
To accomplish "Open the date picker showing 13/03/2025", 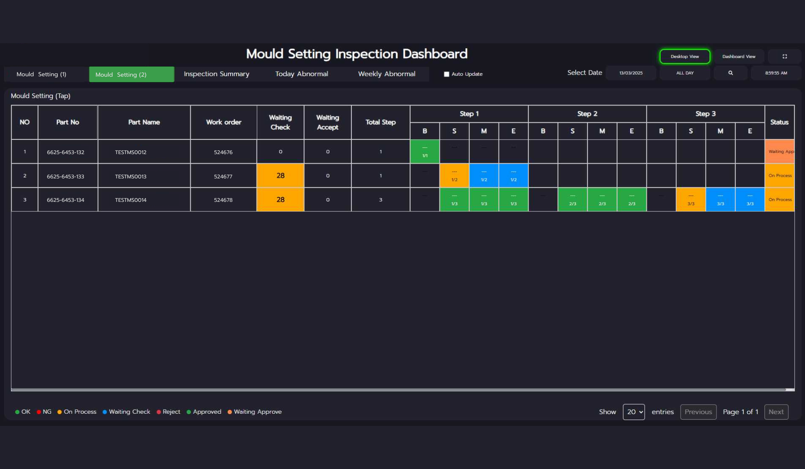I will pyautogui.click(x=631, y=73).
